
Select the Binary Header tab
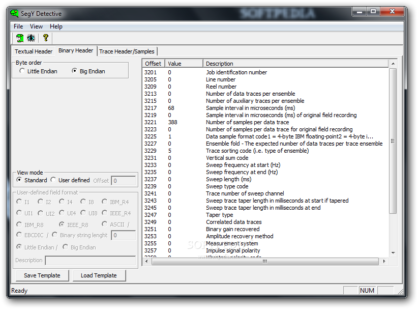tap(76, 50)
